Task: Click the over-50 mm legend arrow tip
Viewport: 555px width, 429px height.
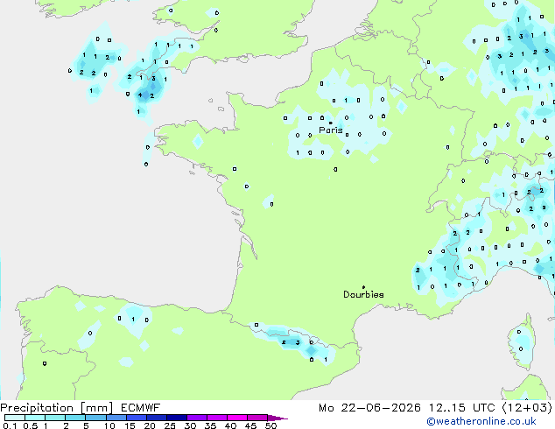Action: tap(277, 418)
